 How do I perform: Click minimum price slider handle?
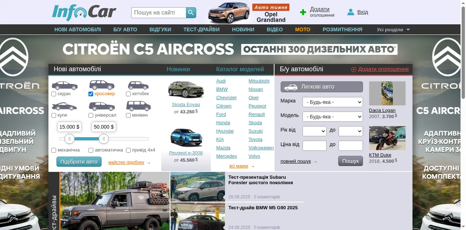pyautogui.click(x=70, y=139)
